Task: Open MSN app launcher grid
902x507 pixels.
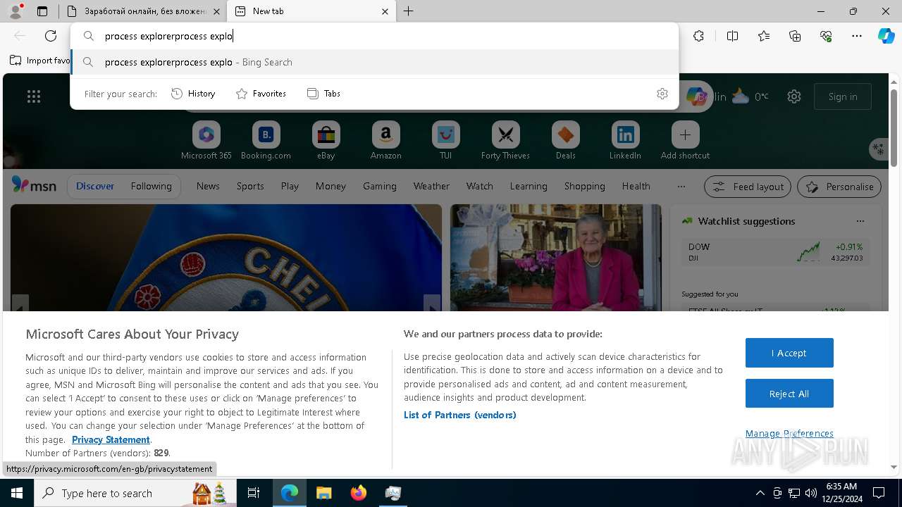Action: [34, 96]
